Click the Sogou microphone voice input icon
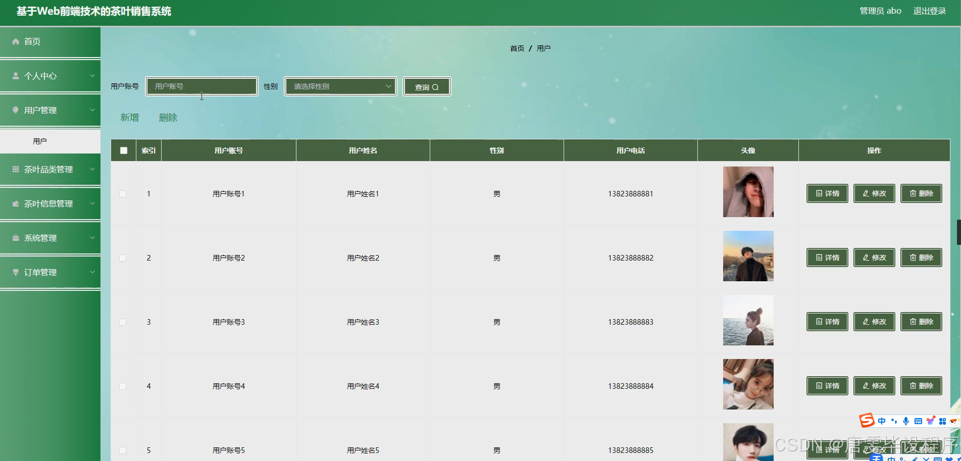The width and height of the screenshot is (961, 461). [906, 421]
